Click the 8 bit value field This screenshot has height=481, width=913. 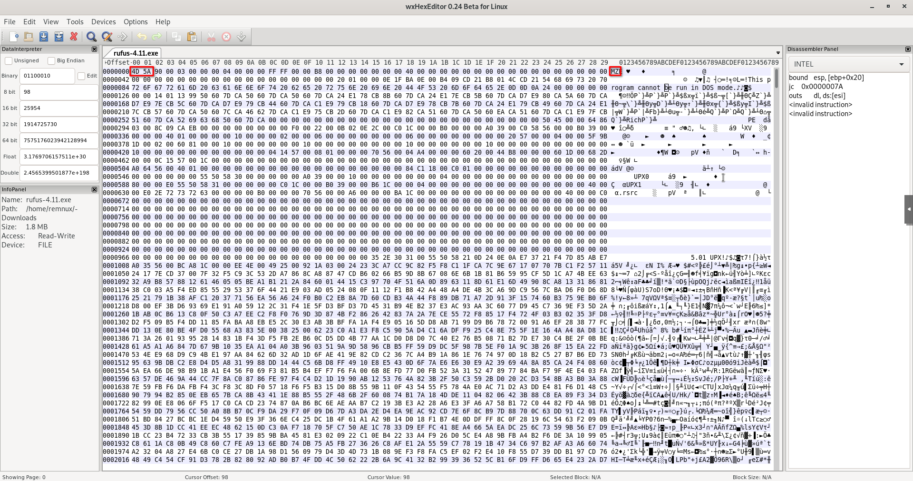point(59,92)
